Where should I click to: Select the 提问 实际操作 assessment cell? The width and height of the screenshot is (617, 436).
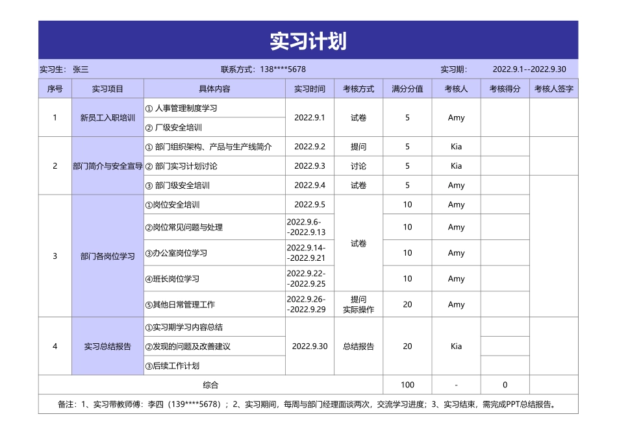359,304
